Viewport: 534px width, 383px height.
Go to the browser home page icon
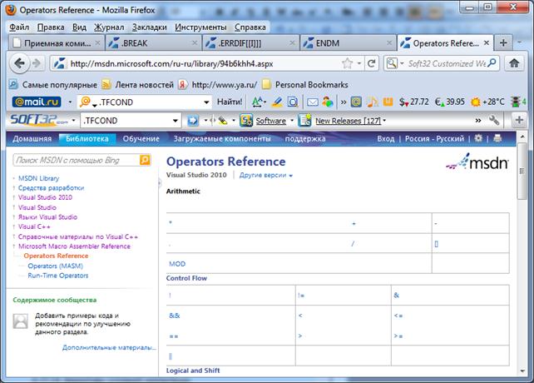514,63
